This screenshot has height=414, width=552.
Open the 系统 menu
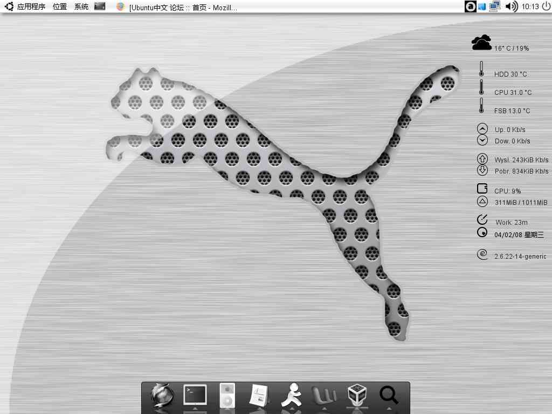pyautogui.click(x=81, y=6)
